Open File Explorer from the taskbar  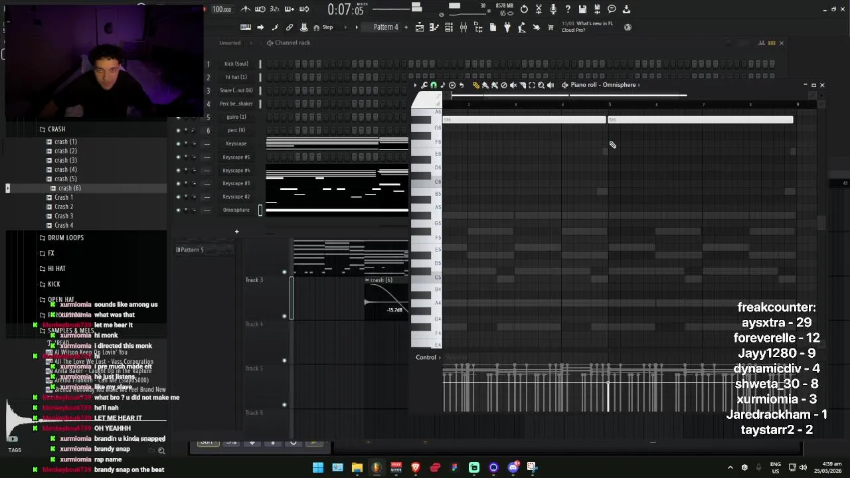[x=357, y=467]
